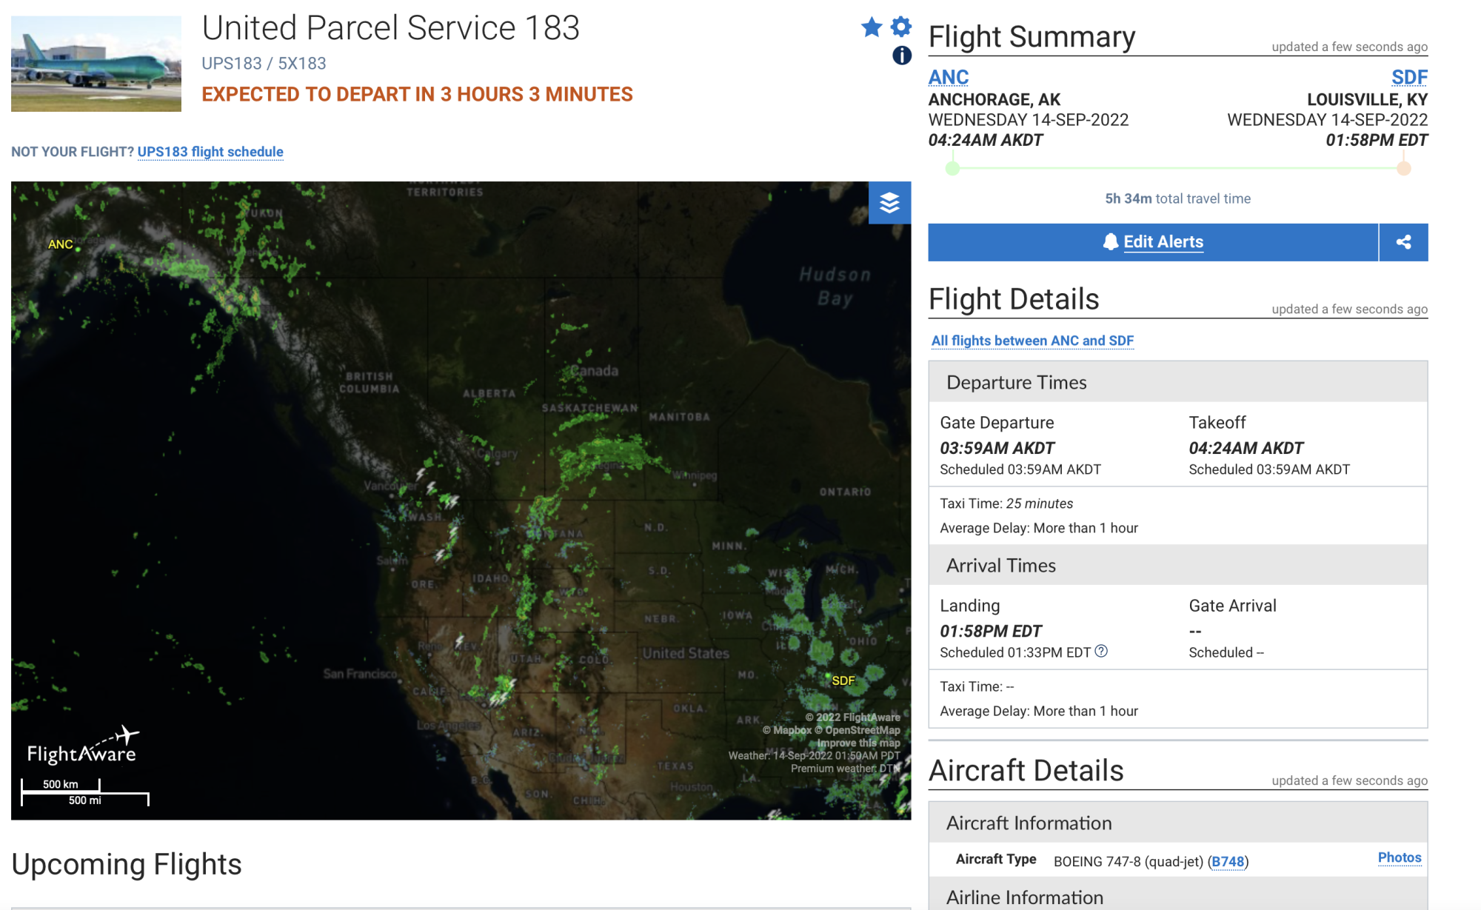This screenshot has height=910, width=1481.
Task: Open the gear settings icon
Action: [x=900, y=27]
